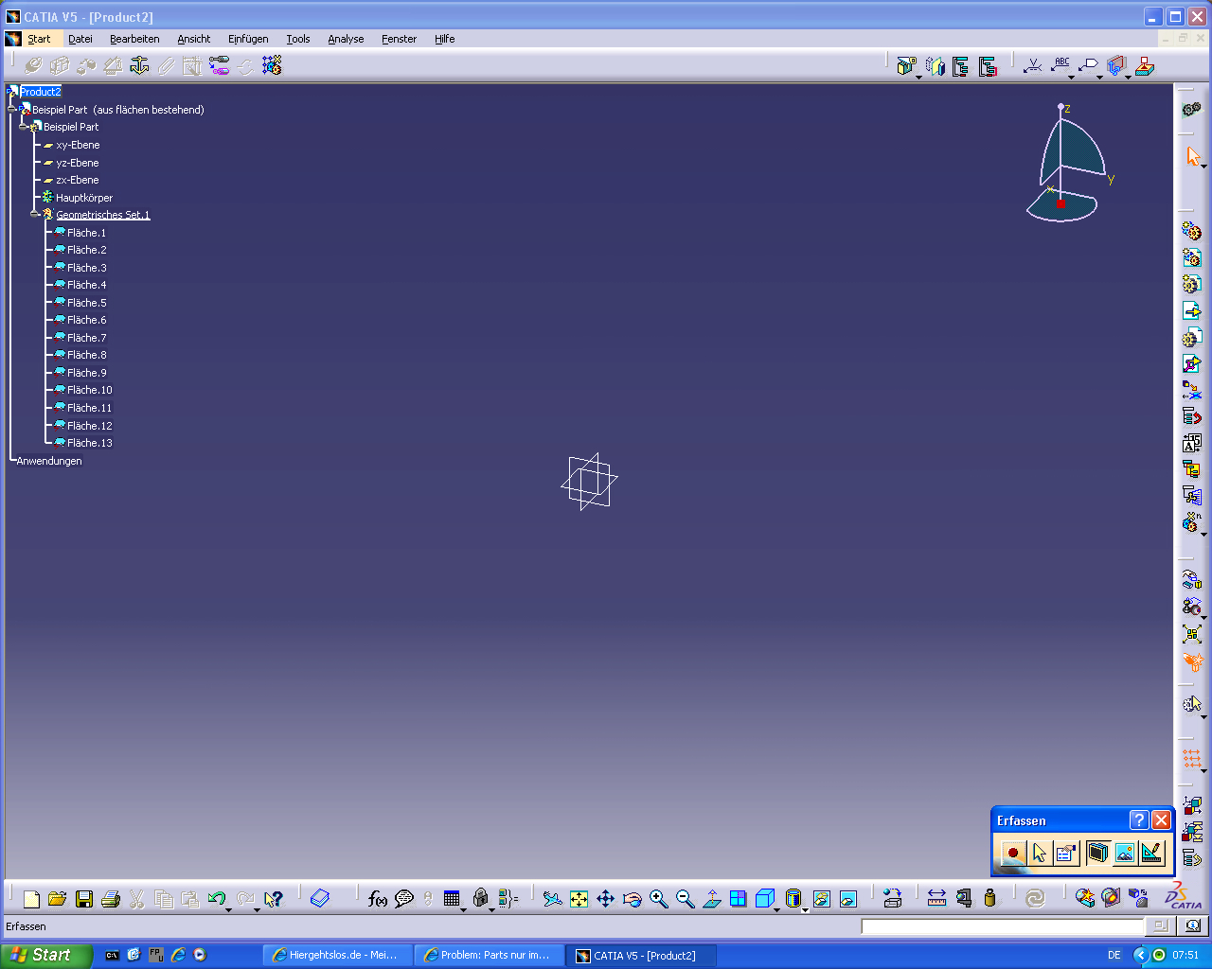
Task: Switch to Hiergehtslos.de taskbar window
Action: click(338, 956)
